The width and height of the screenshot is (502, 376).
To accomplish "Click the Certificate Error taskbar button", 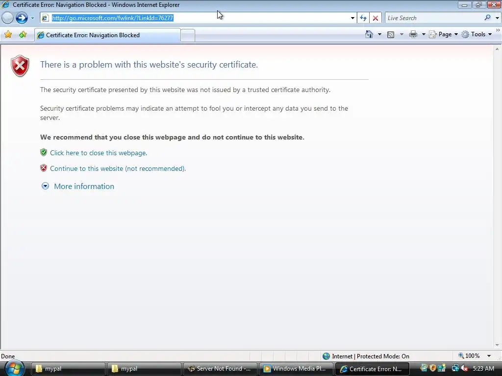I will (x=372, y=369).
